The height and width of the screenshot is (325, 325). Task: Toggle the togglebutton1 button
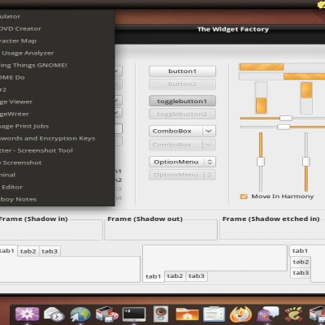tap(182, 101)
